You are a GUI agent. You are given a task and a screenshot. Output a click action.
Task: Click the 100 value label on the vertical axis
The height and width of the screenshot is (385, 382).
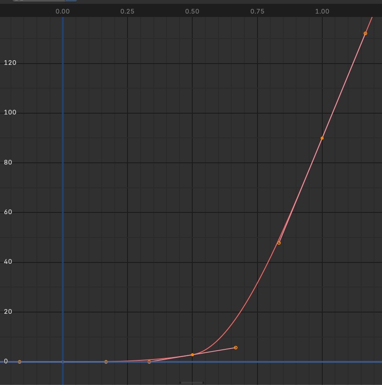[10, 112]
